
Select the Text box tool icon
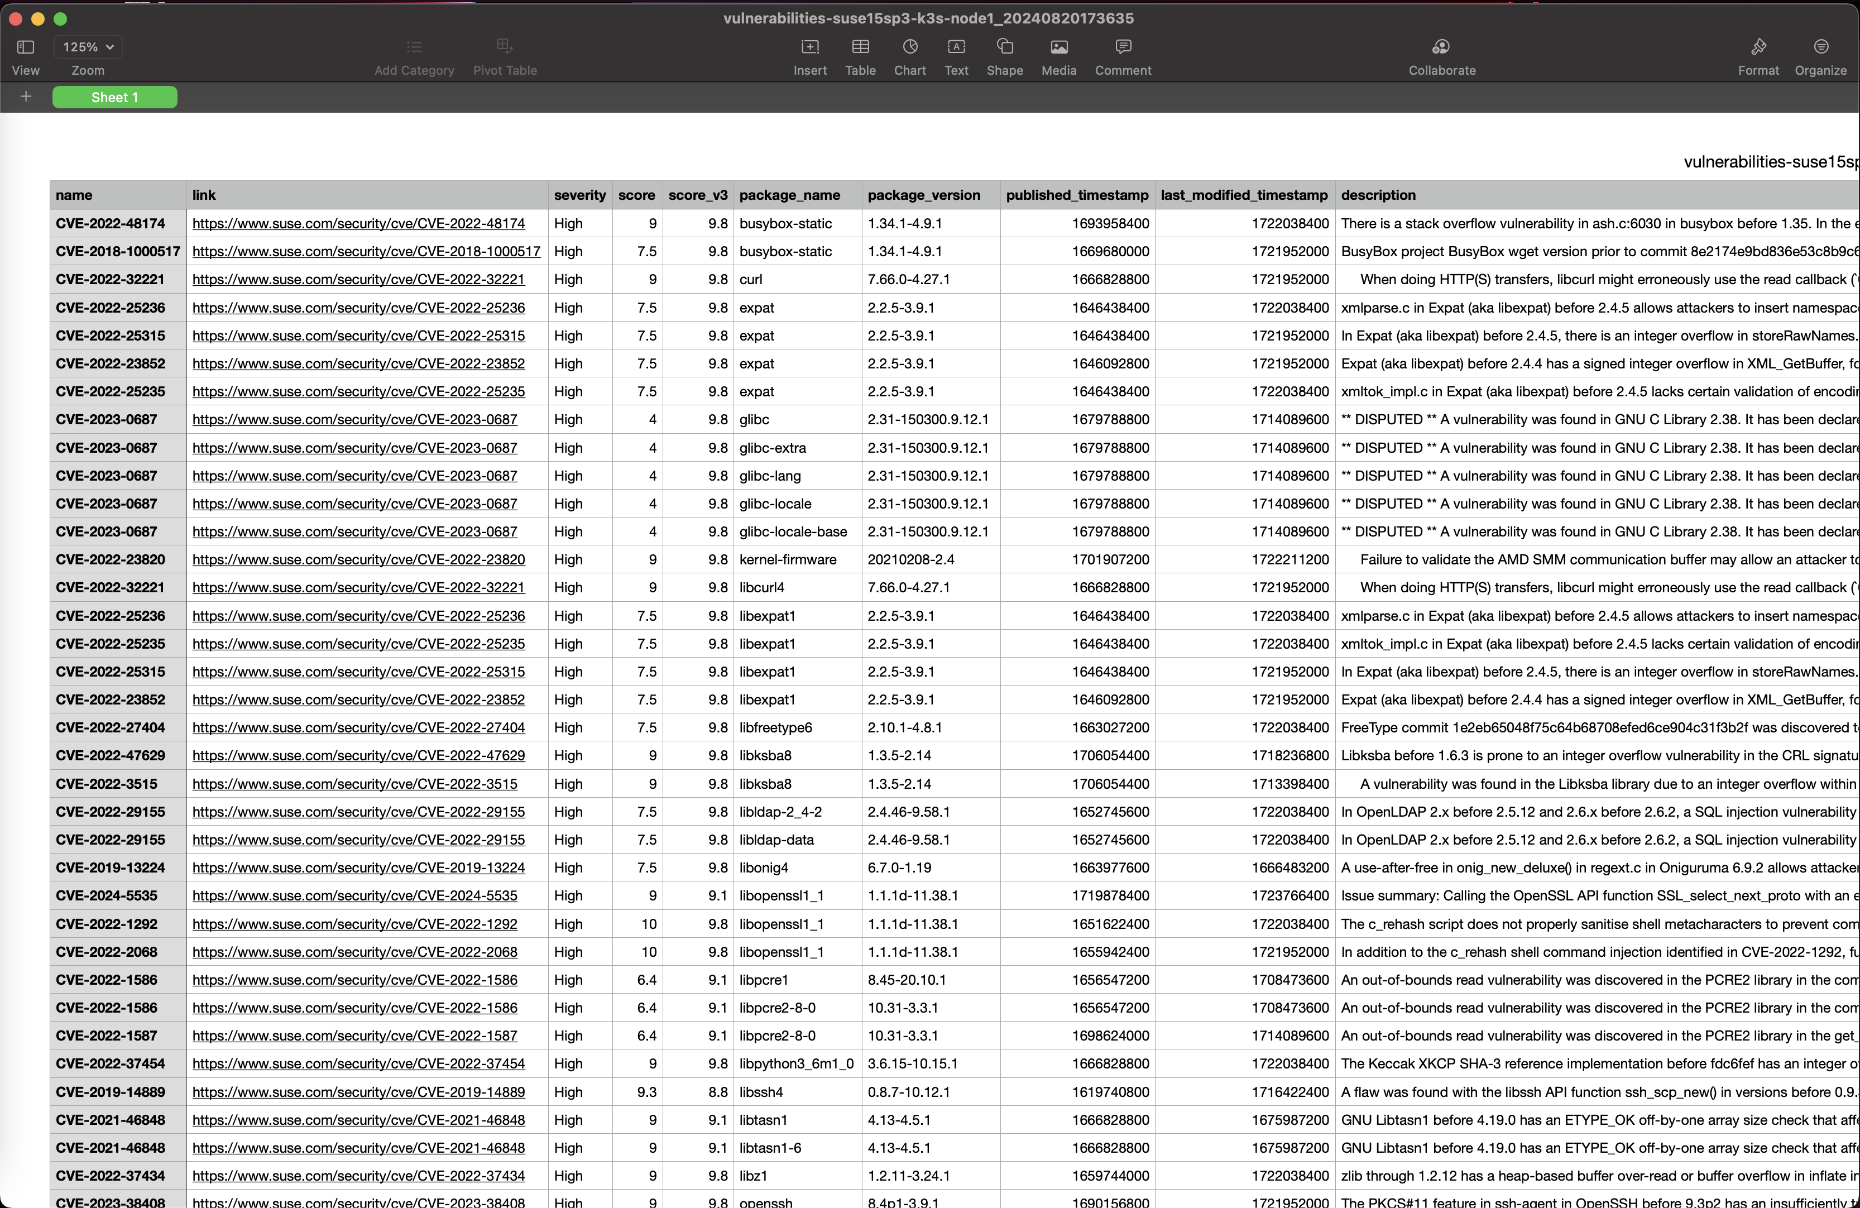pyautogui.click(x=956, y=47)
